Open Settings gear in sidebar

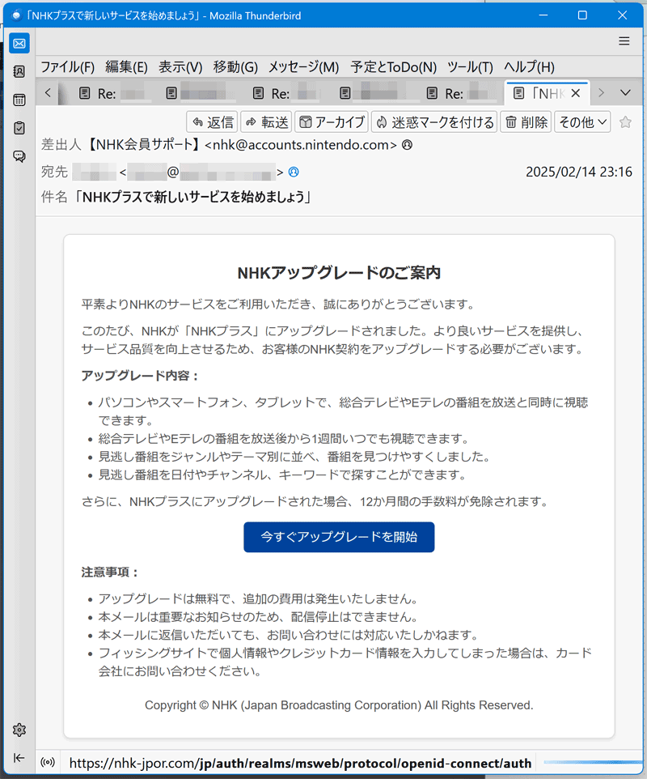click(19, 730)
